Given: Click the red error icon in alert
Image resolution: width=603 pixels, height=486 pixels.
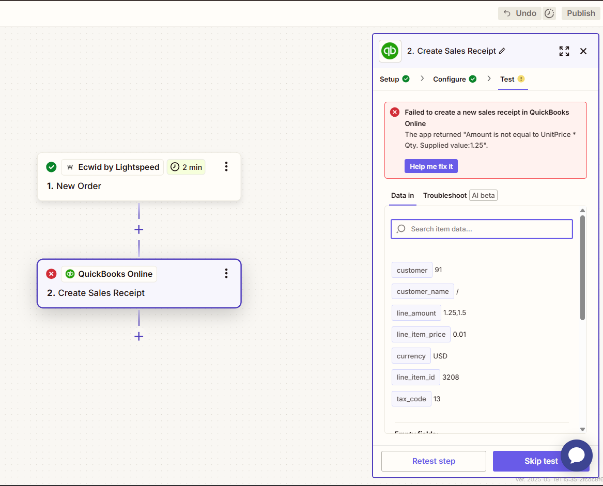Looking at the screenshot, I should click(x=395, y=112).
